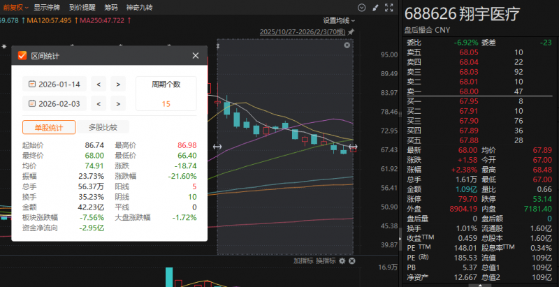Select the 单股统计 tab
The height and width of the screenshot is (287, 559).
click(x=45, y=127)
